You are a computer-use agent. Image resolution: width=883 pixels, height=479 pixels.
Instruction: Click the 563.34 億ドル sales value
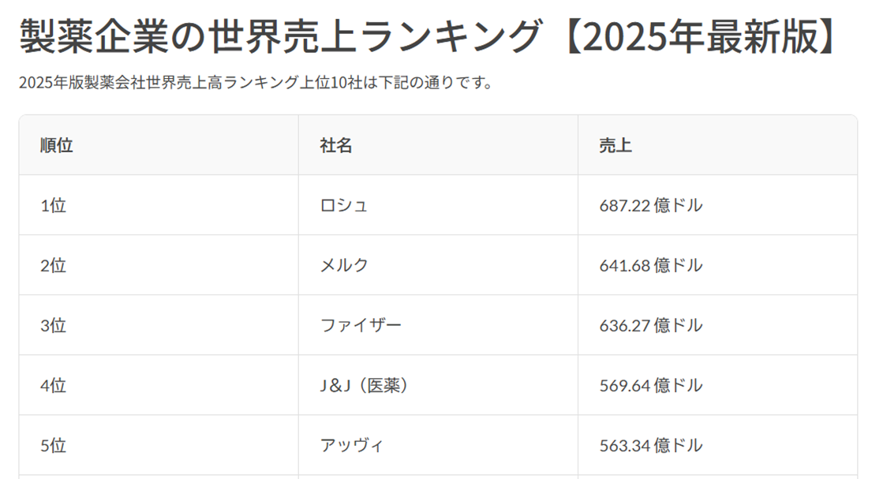point(651,445)
